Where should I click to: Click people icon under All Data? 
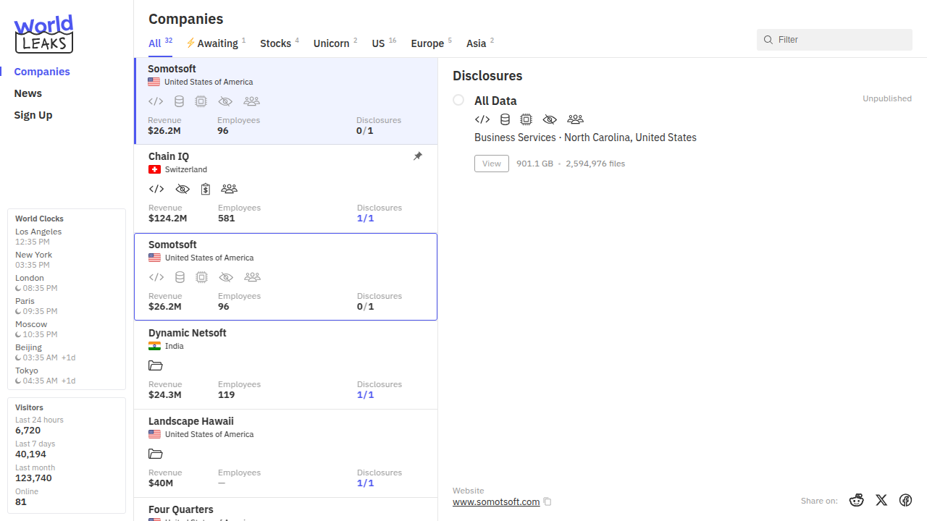pyautogui.click(x=575, y=119)
